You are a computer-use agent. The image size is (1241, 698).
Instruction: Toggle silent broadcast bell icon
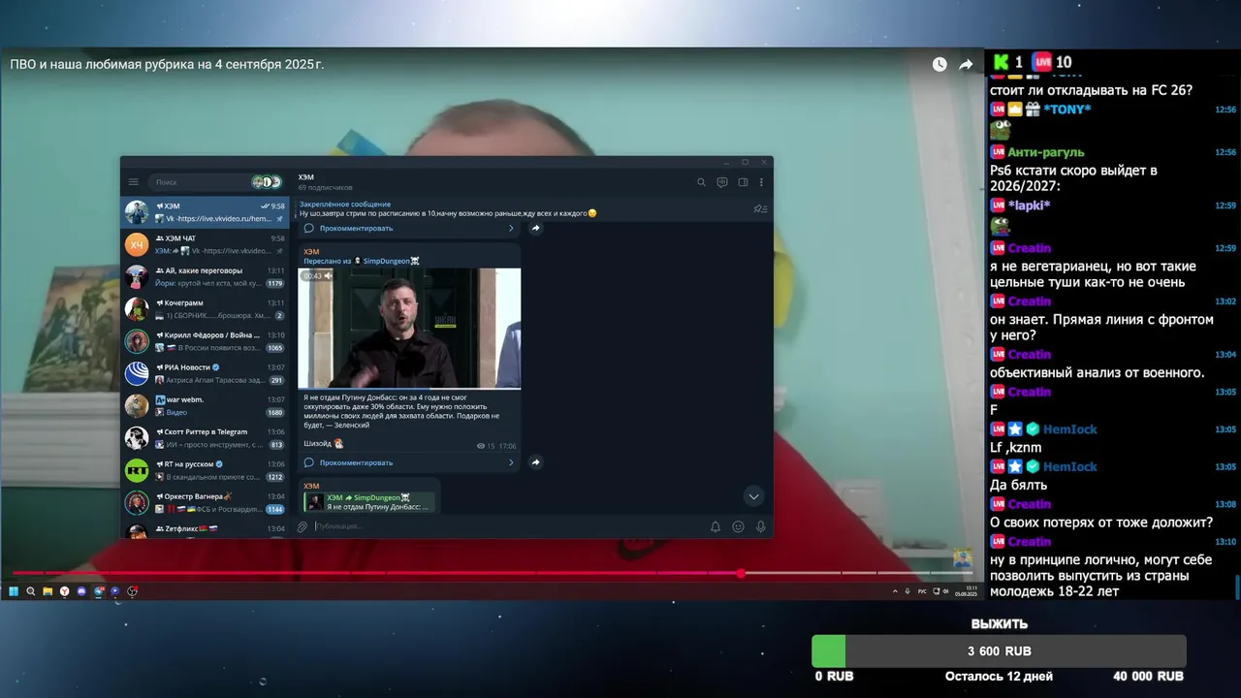pyautogui.click(x=716, y=526)
